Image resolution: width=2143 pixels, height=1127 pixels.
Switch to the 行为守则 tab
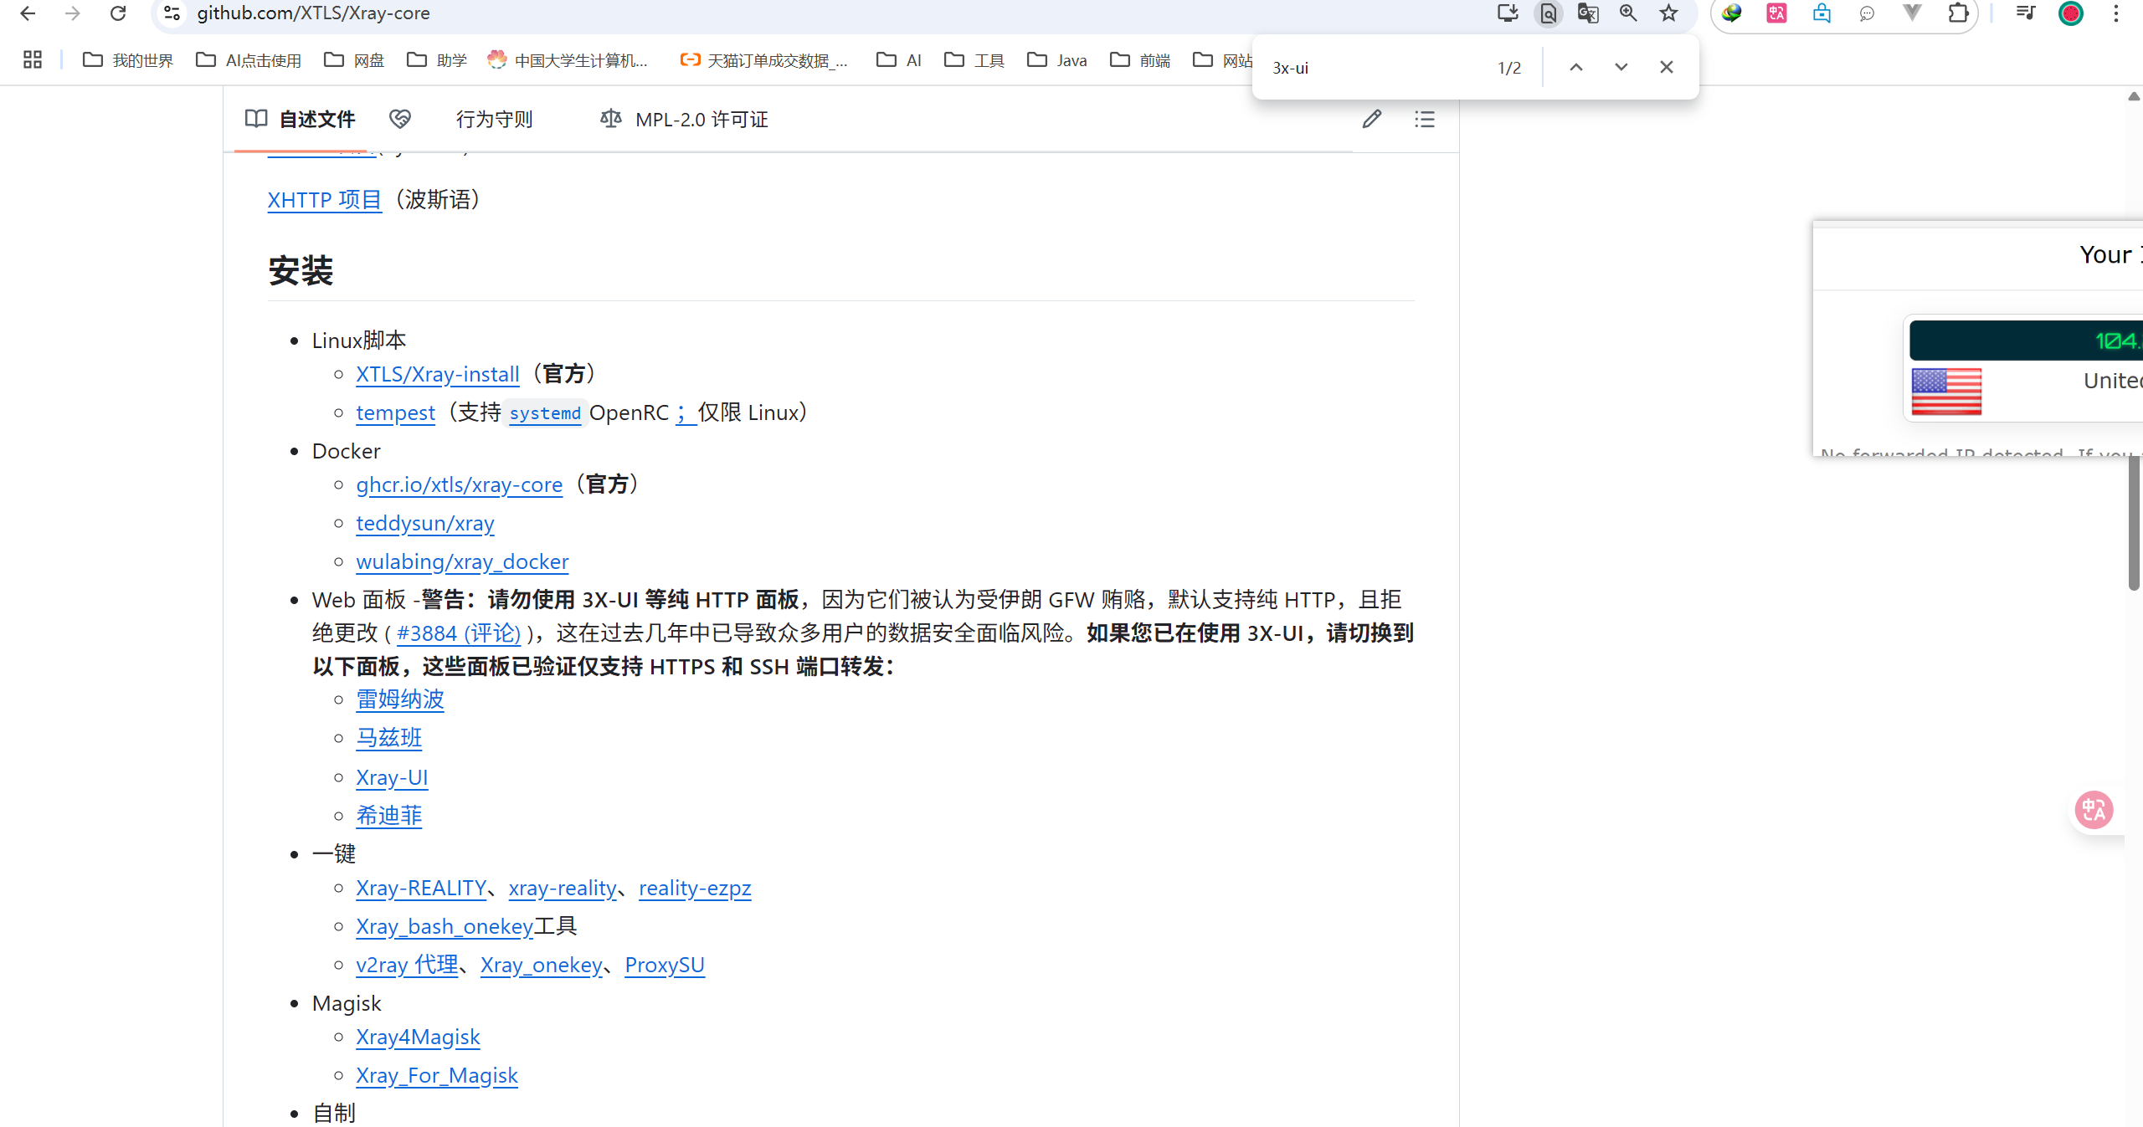click(x=494, y=120)
